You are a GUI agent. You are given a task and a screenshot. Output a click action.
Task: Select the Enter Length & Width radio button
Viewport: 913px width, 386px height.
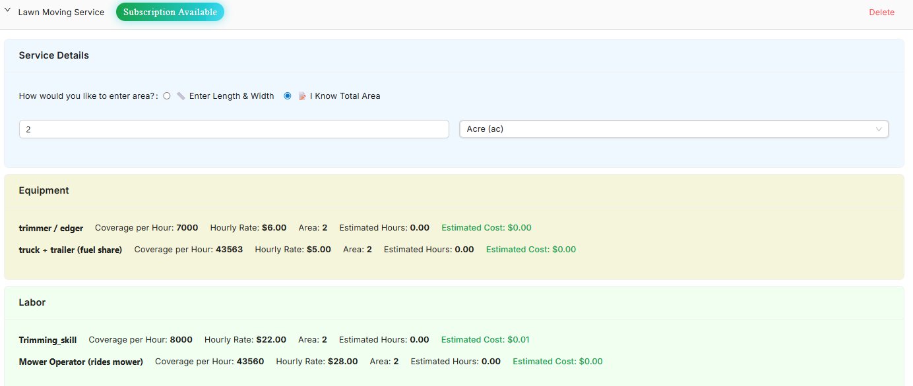coord(167,96)
